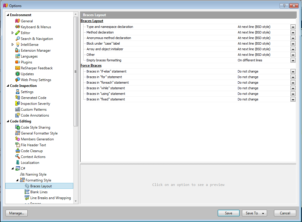Click the Manage... button
Screen dimensions: 302x222
(16, 213)
